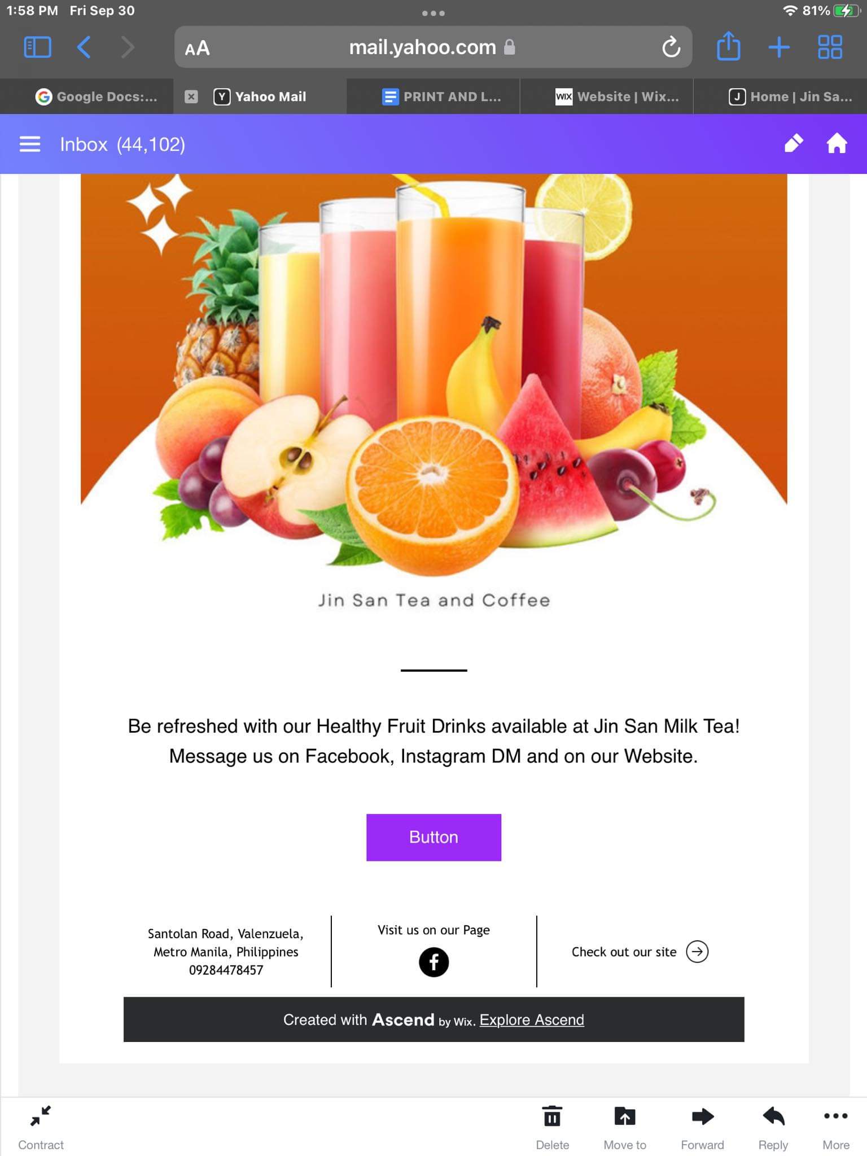Open the Facebook page icon

tap(433, 962)
